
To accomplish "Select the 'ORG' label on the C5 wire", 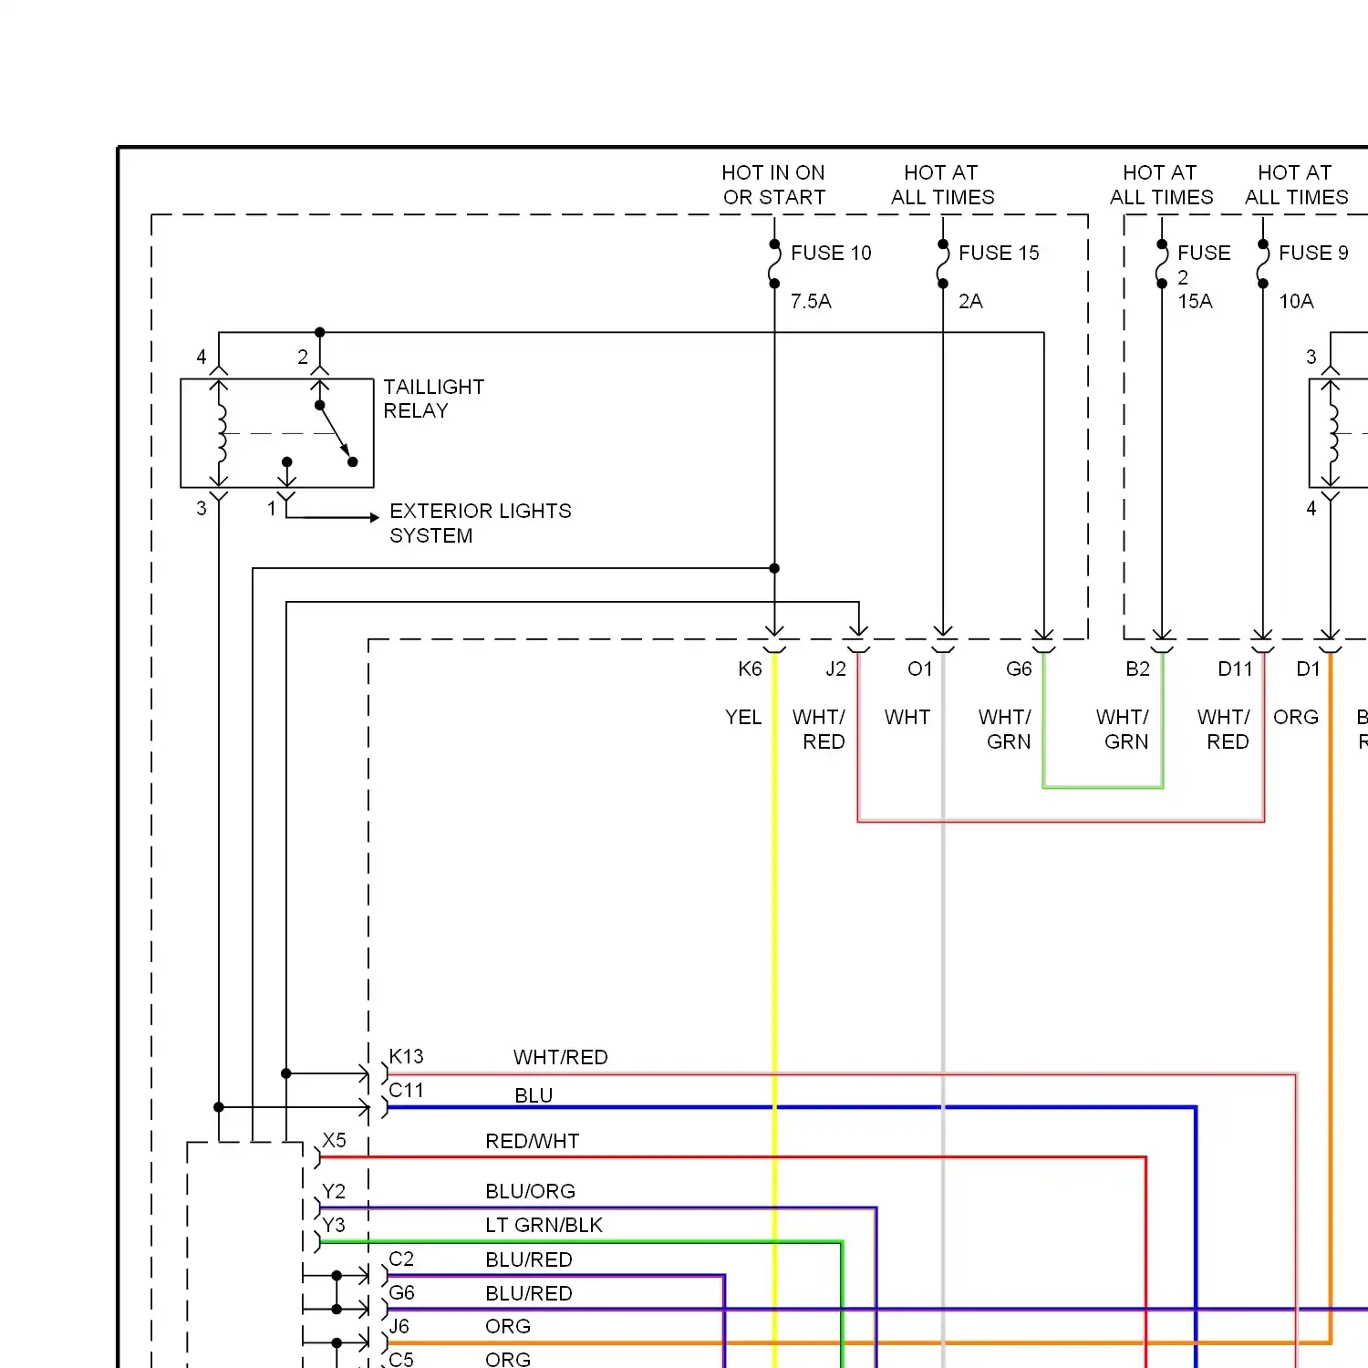I will point(508,1359).
